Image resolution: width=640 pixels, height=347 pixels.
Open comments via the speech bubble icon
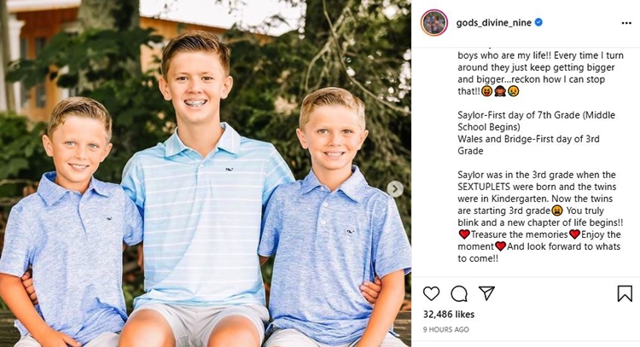[x=459, y=293]
